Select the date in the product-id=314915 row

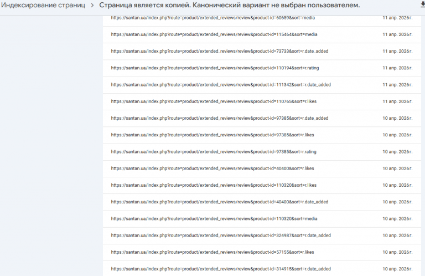(x=397, y=269)
